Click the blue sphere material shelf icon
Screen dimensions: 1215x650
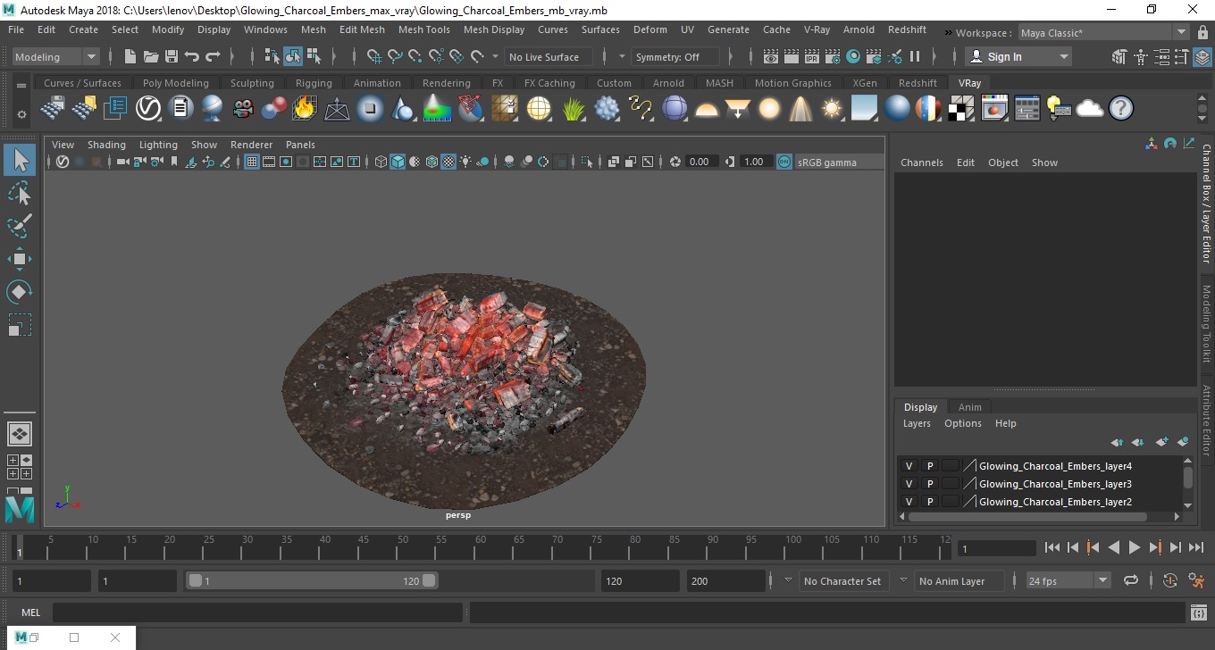tap(896, 109)
